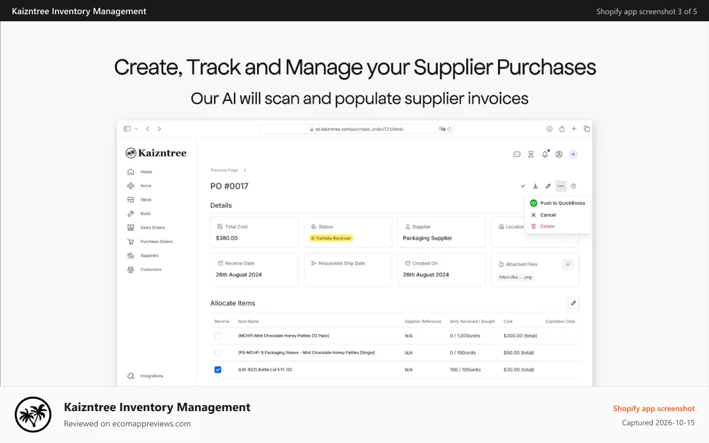Open the browser downloads icon
Screen dimensions: 709x443
point(549,129)
